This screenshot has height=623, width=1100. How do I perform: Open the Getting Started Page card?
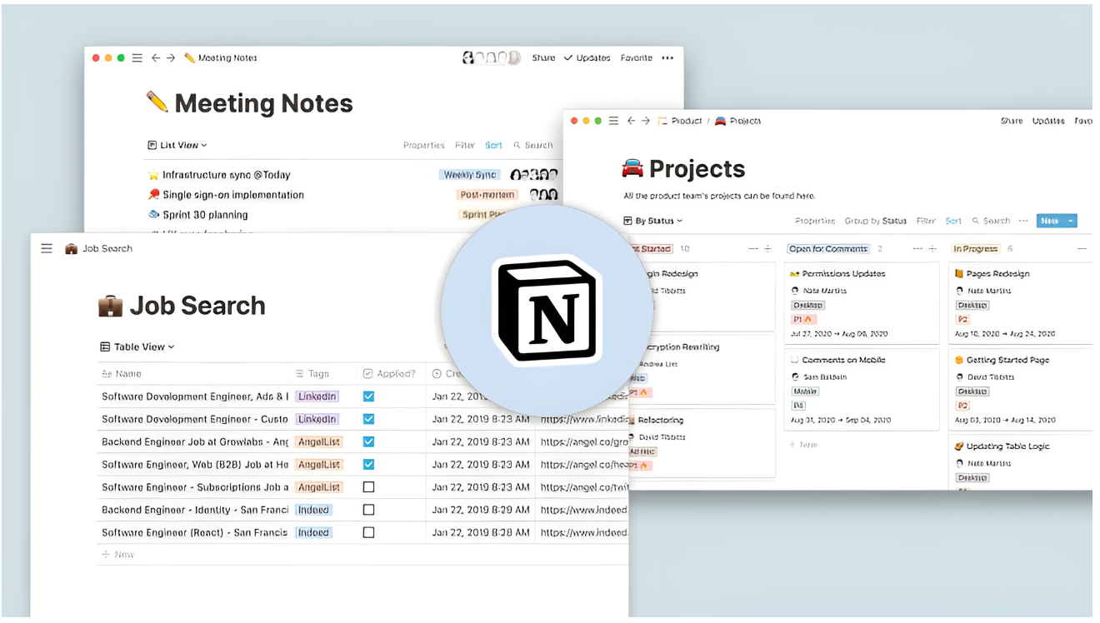coord(1021,390)
